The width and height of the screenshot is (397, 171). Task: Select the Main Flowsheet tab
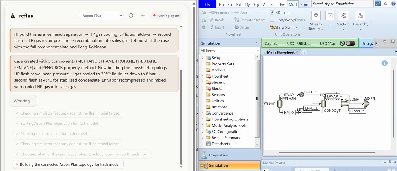(281, 52)
